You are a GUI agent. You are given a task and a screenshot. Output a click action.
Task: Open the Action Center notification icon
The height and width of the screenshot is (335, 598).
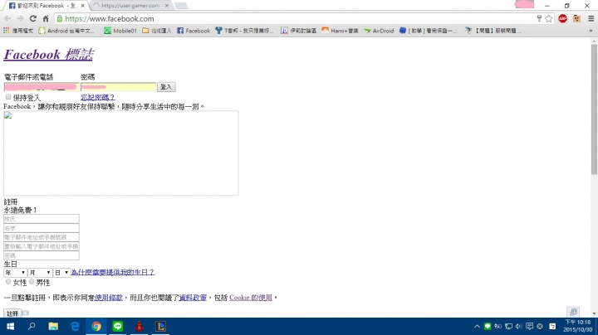[529, 326]
